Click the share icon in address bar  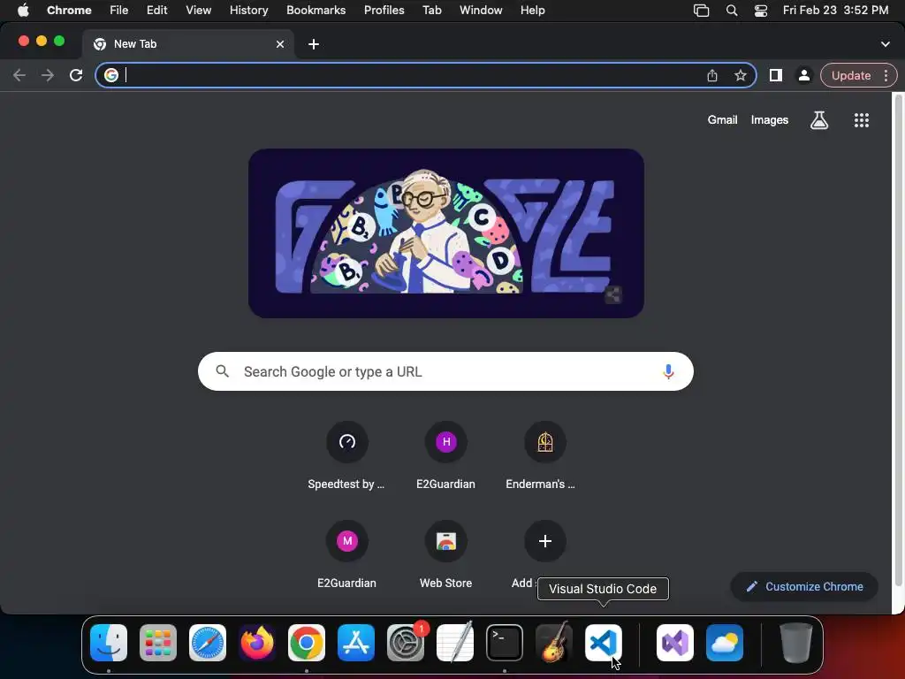[x=712, y=76]
